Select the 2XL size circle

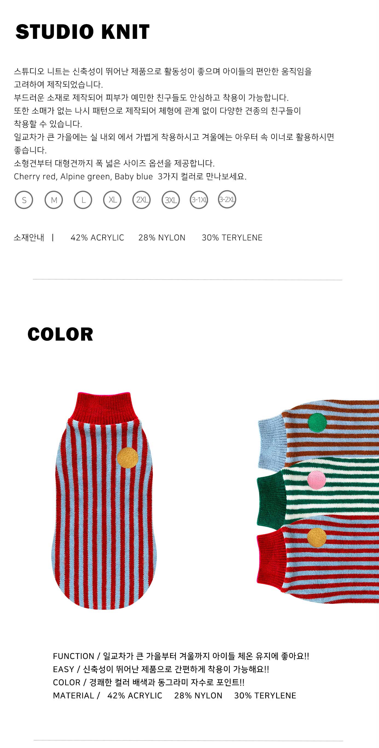tap(142, 200)
